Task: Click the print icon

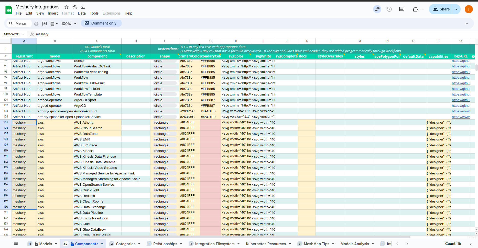Action: coord(36,23)
